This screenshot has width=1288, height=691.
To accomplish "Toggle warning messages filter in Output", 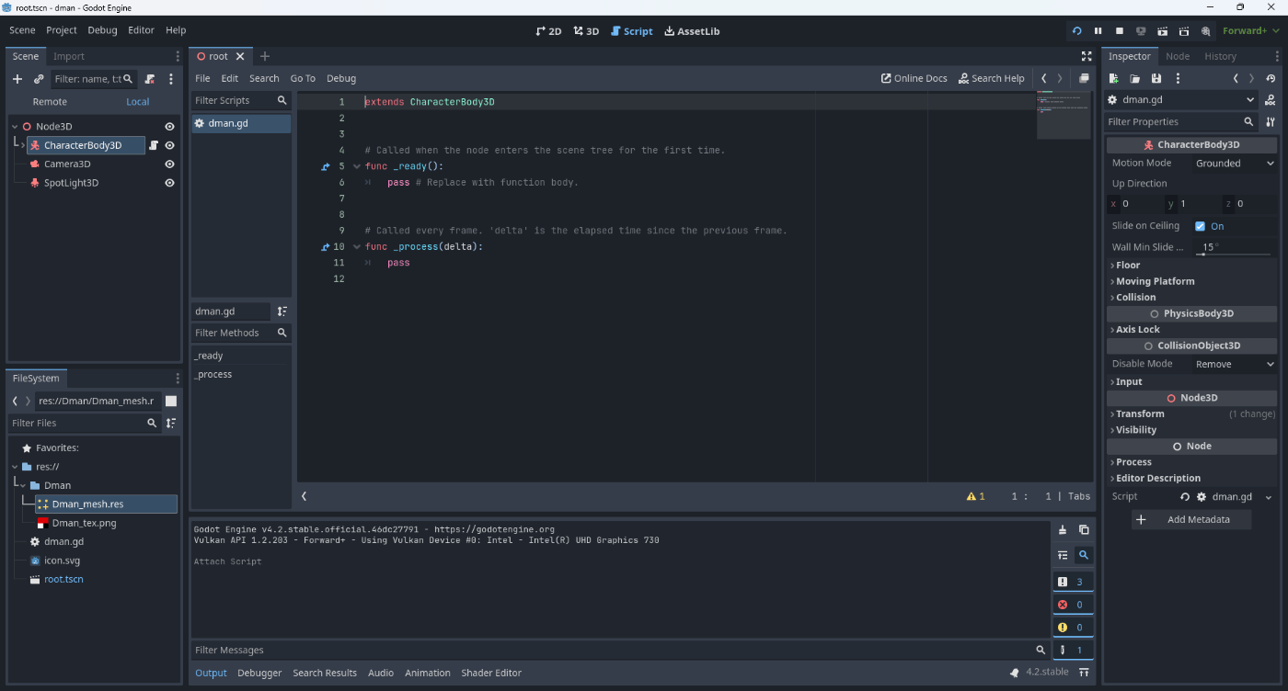I will coord(1074,627).
